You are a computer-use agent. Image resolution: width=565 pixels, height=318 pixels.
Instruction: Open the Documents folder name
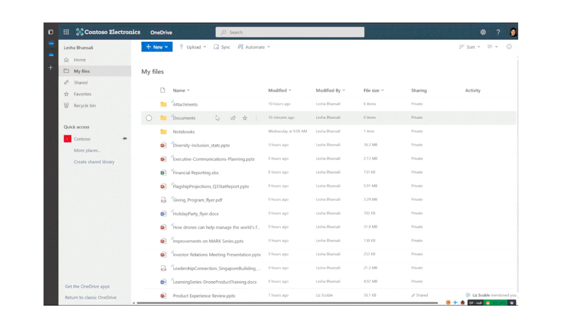tap(184, 118)
